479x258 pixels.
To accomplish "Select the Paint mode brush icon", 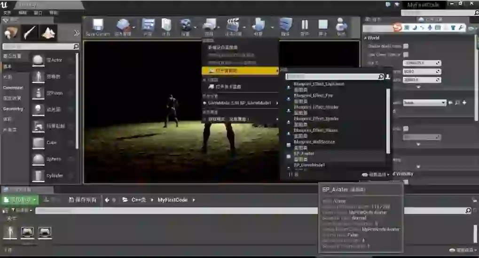I will (30, 33).
